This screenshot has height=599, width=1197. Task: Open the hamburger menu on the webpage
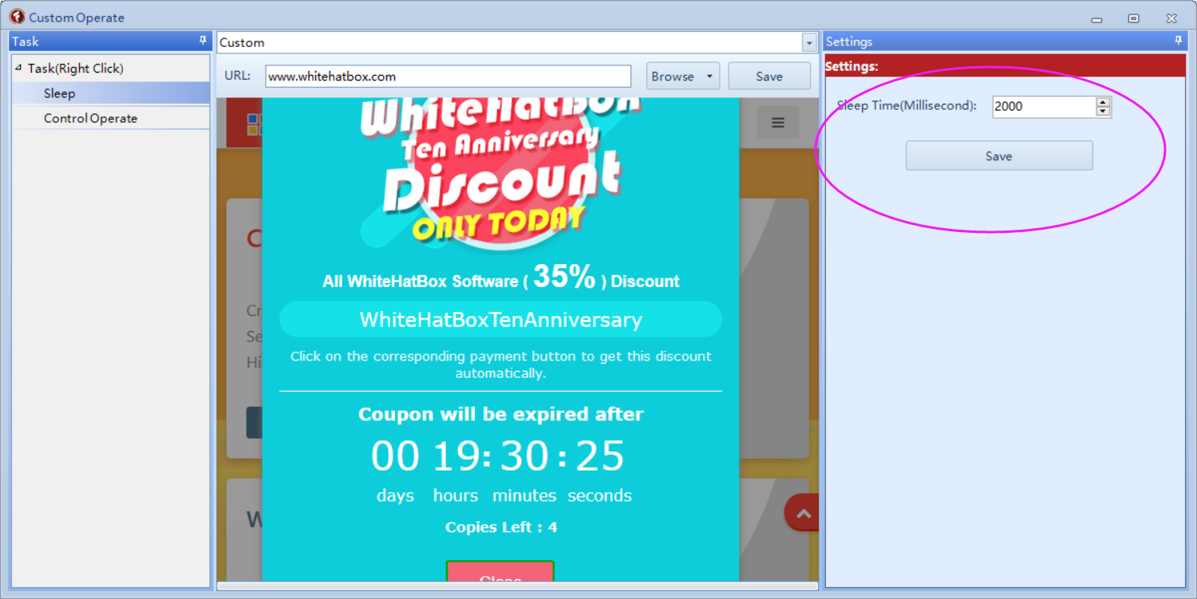777,123
